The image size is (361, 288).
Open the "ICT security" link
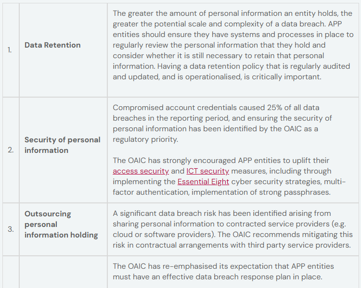(x=207, y=171)
